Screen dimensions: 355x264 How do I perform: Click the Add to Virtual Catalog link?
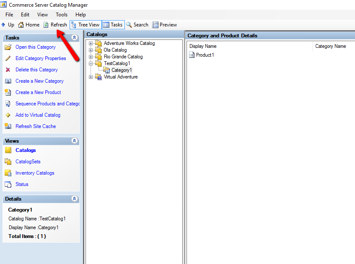(x=38, y=115)
